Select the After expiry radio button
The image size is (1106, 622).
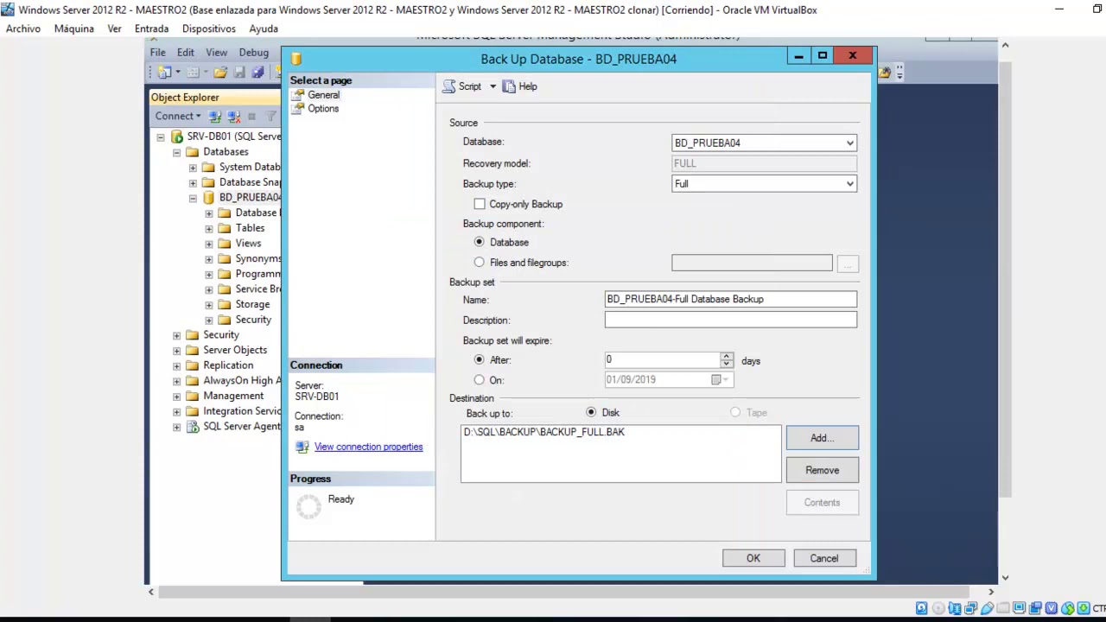click(480, 359)
